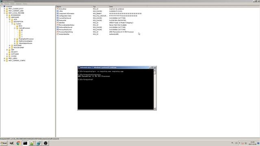
Task: Select the System key in tree
Action: click(19, 24)
